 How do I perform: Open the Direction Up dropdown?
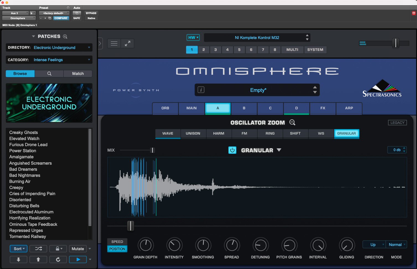point(374,245)
